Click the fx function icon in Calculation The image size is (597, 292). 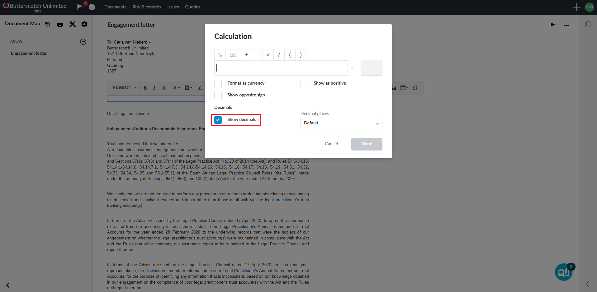pyautogui.click(x=220, y=55)
